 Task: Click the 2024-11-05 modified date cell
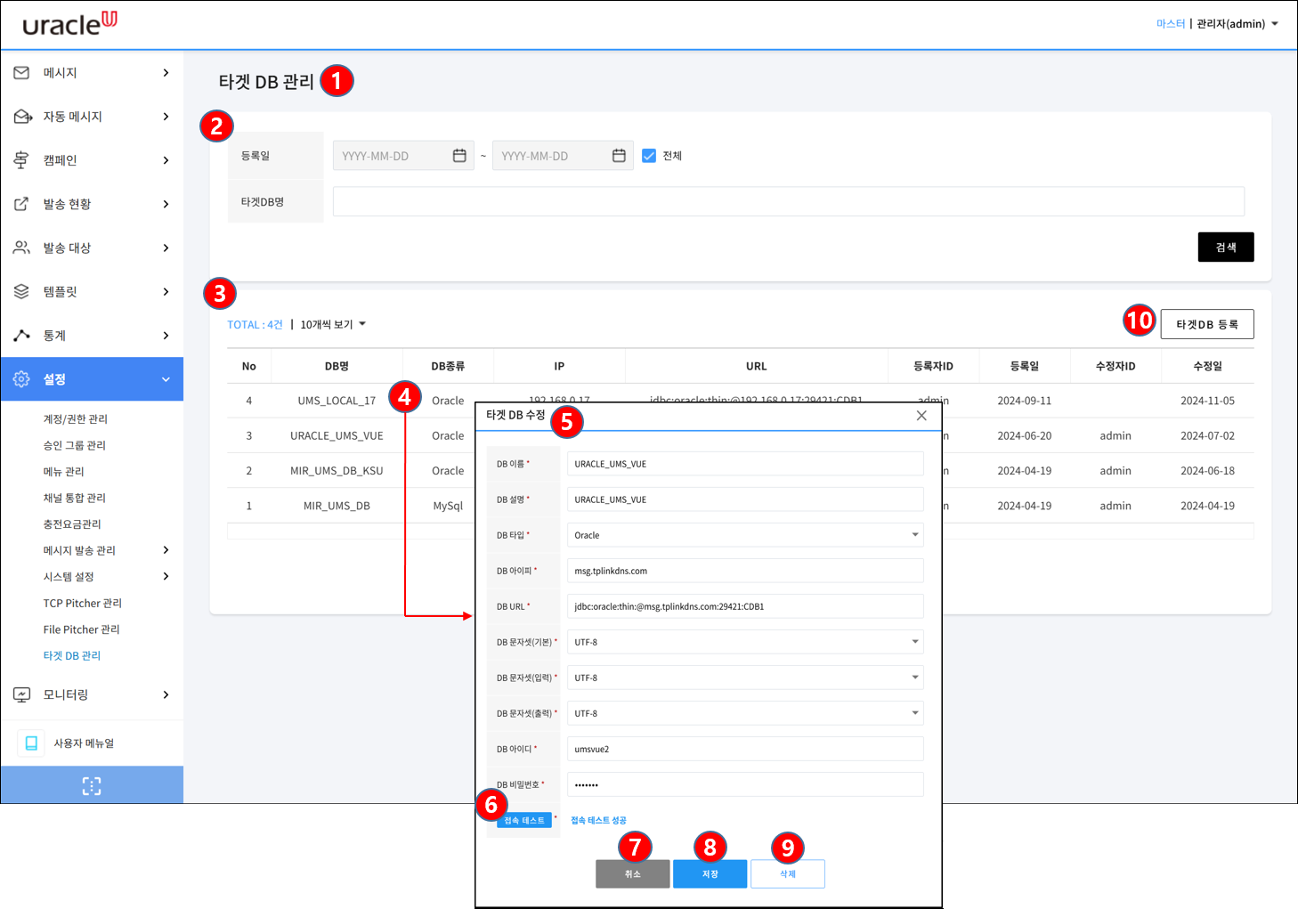[x=1207, y=401]
